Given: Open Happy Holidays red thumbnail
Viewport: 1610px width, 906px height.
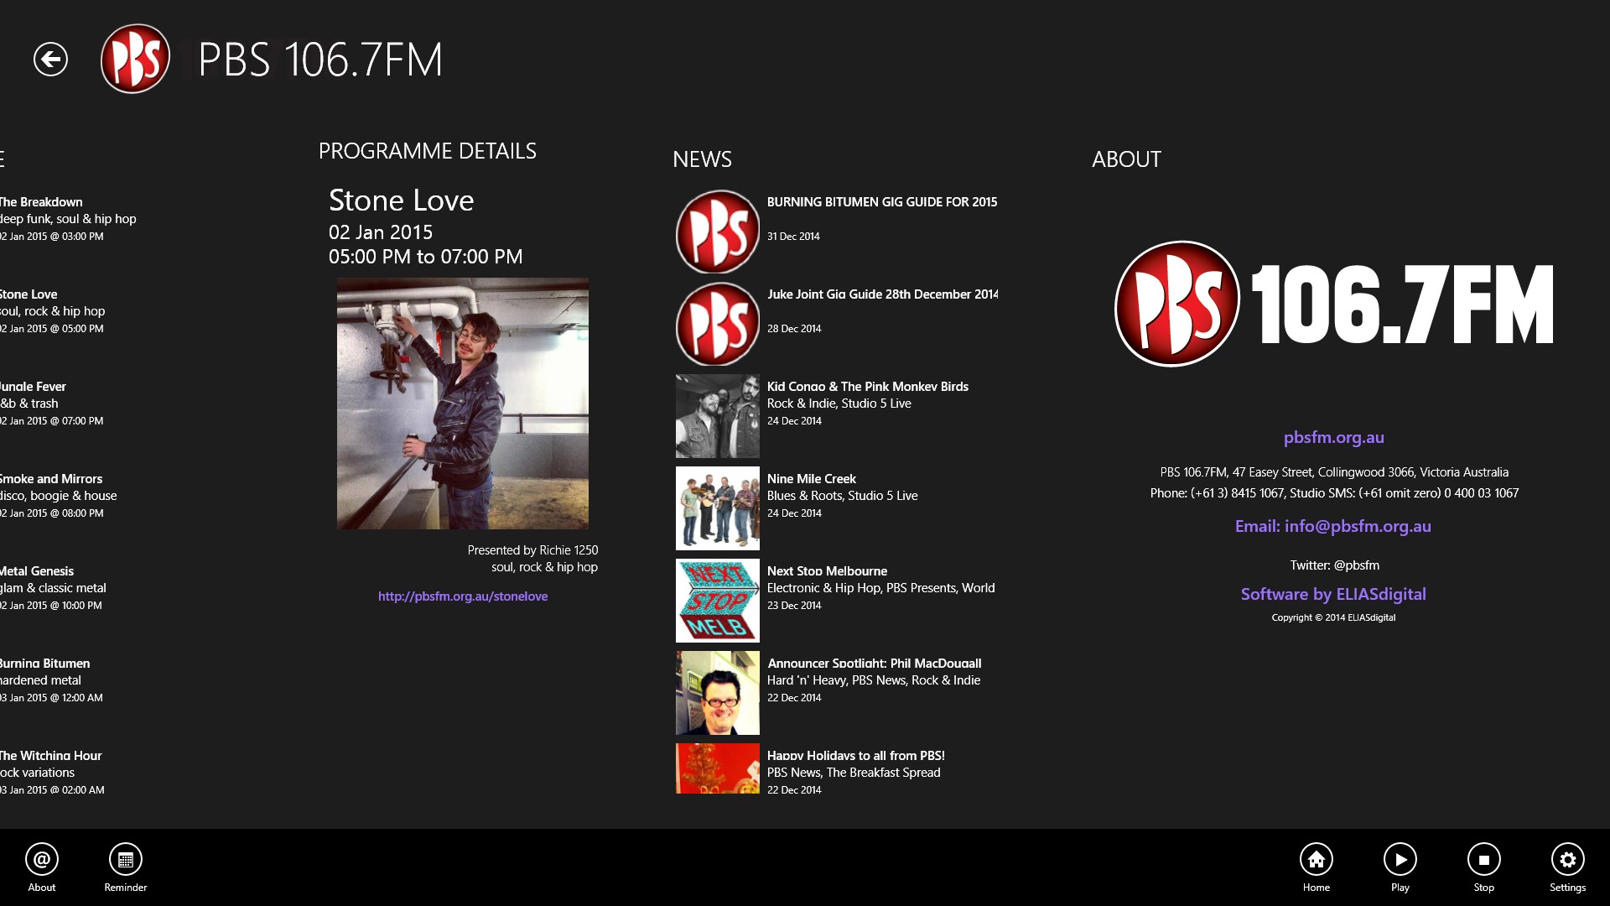Looking at the screenshot, I should tap(718, 768).
